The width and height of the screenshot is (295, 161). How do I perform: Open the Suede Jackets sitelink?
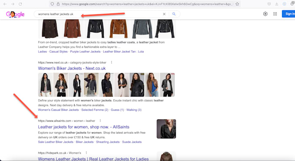(132, 142)
